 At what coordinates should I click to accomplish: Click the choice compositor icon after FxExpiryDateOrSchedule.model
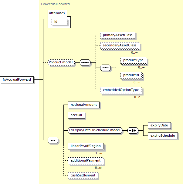pyautogui.click(x=133, y=131)
